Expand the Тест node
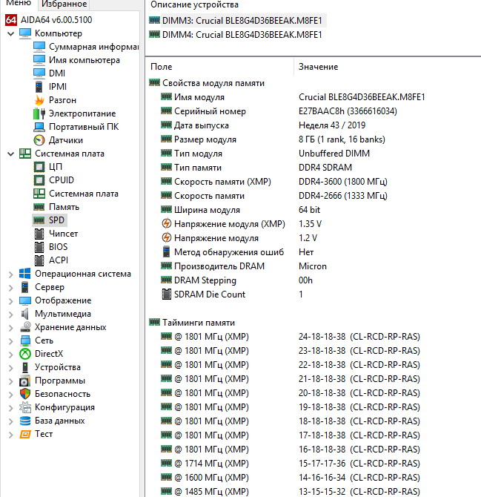This screenshot has width=481, height=497. pos(11,434)
